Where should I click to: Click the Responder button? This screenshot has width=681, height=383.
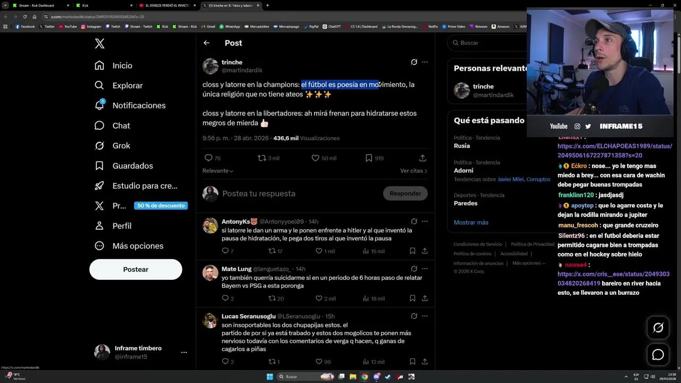click(405, 194)
